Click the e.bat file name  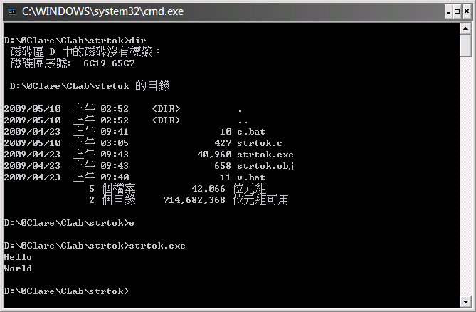coord(250,132)
